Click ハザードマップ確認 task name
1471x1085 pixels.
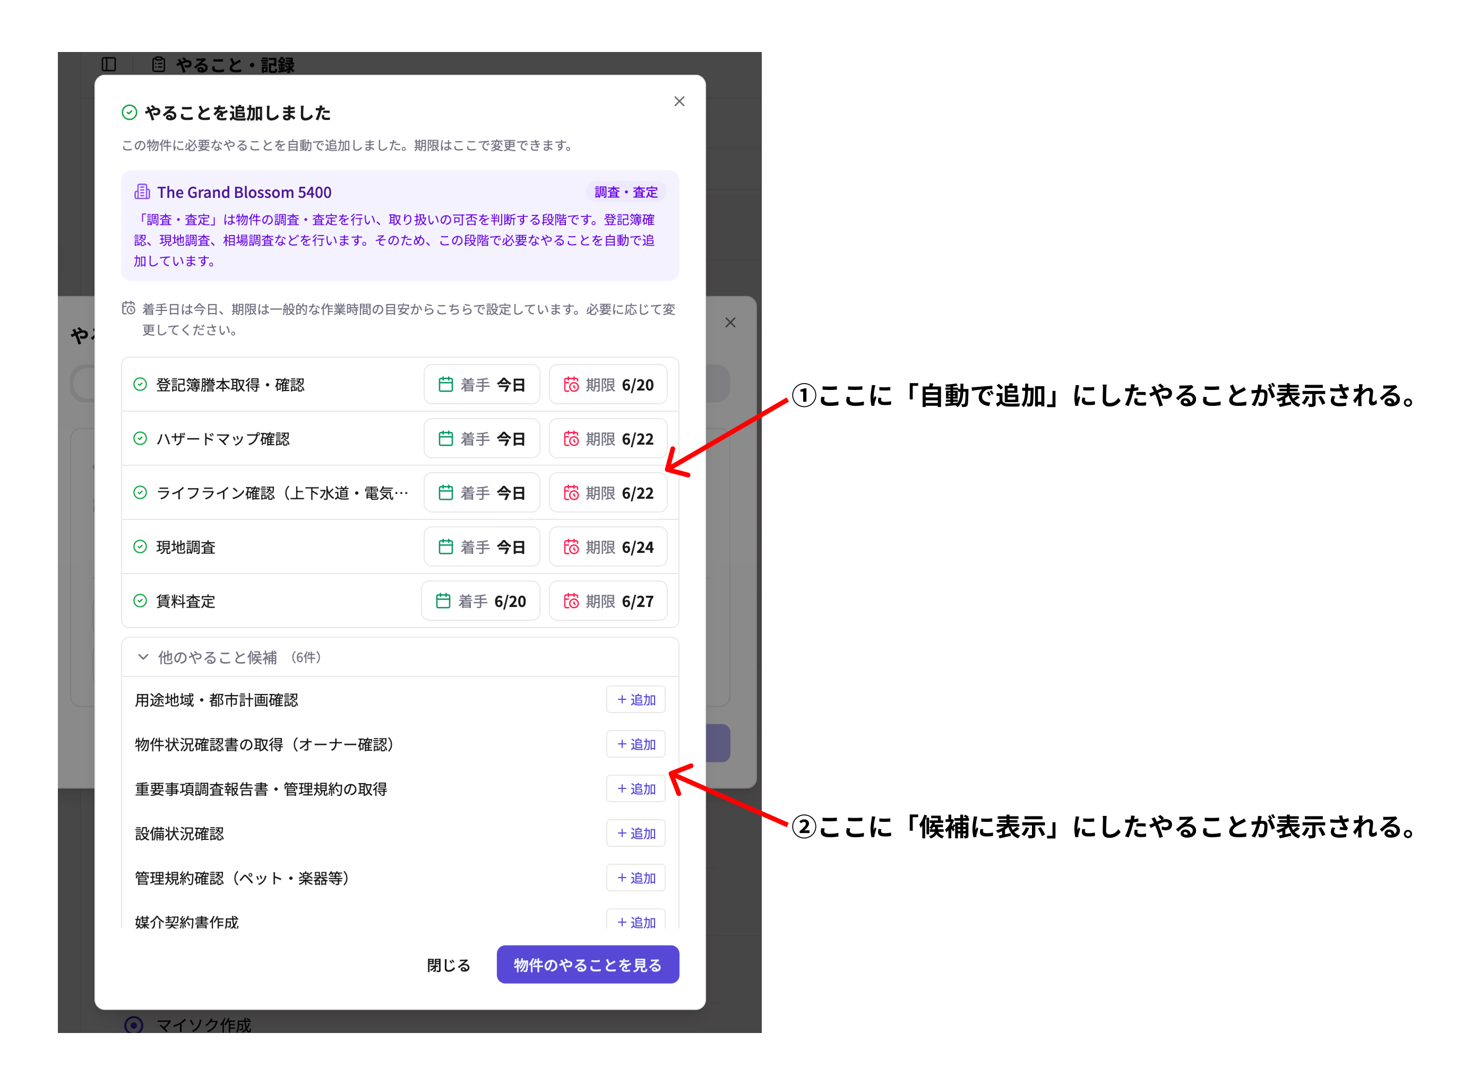point(223,439)
